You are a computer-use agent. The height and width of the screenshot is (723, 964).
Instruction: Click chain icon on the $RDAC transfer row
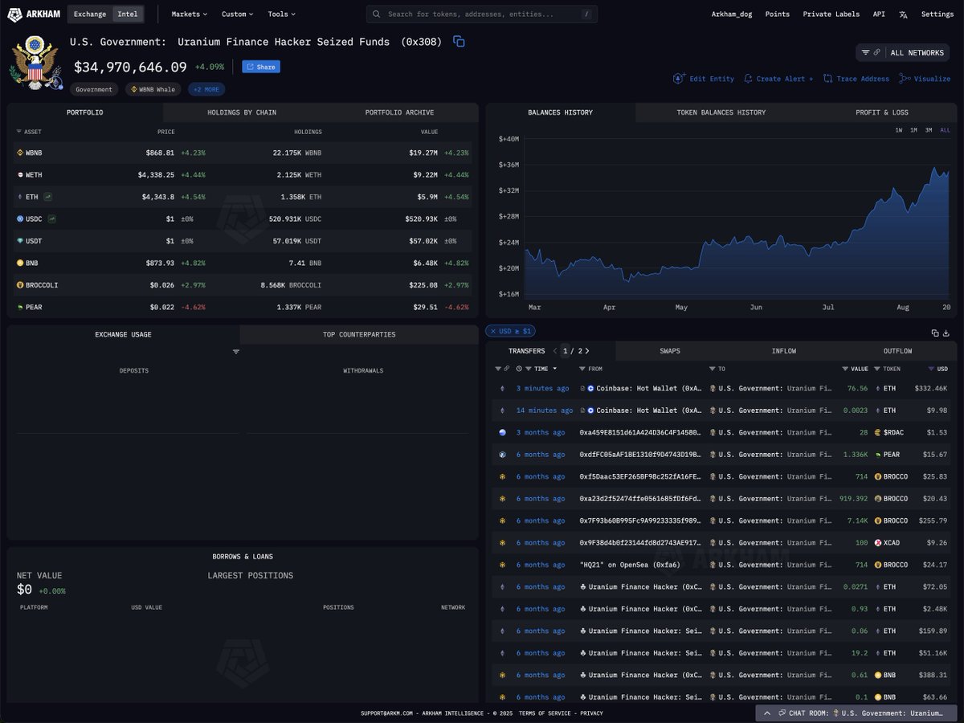point(503,432)
